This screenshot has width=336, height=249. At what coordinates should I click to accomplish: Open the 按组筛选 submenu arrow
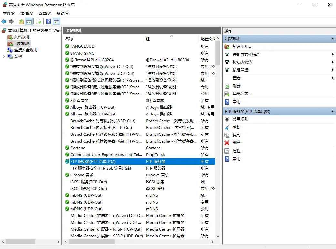tap(332, 70)
